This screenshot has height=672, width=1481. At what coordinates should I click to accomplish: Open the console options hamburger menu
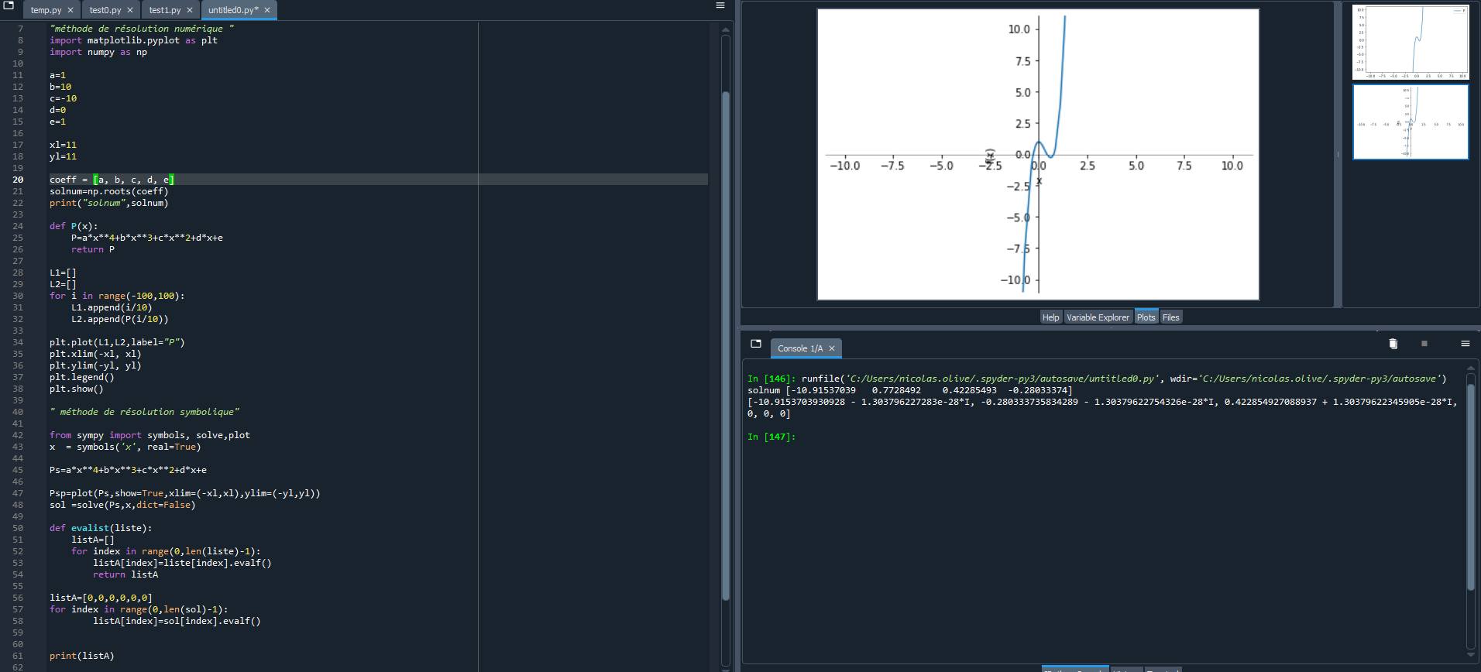click(x=1465, y=344)
